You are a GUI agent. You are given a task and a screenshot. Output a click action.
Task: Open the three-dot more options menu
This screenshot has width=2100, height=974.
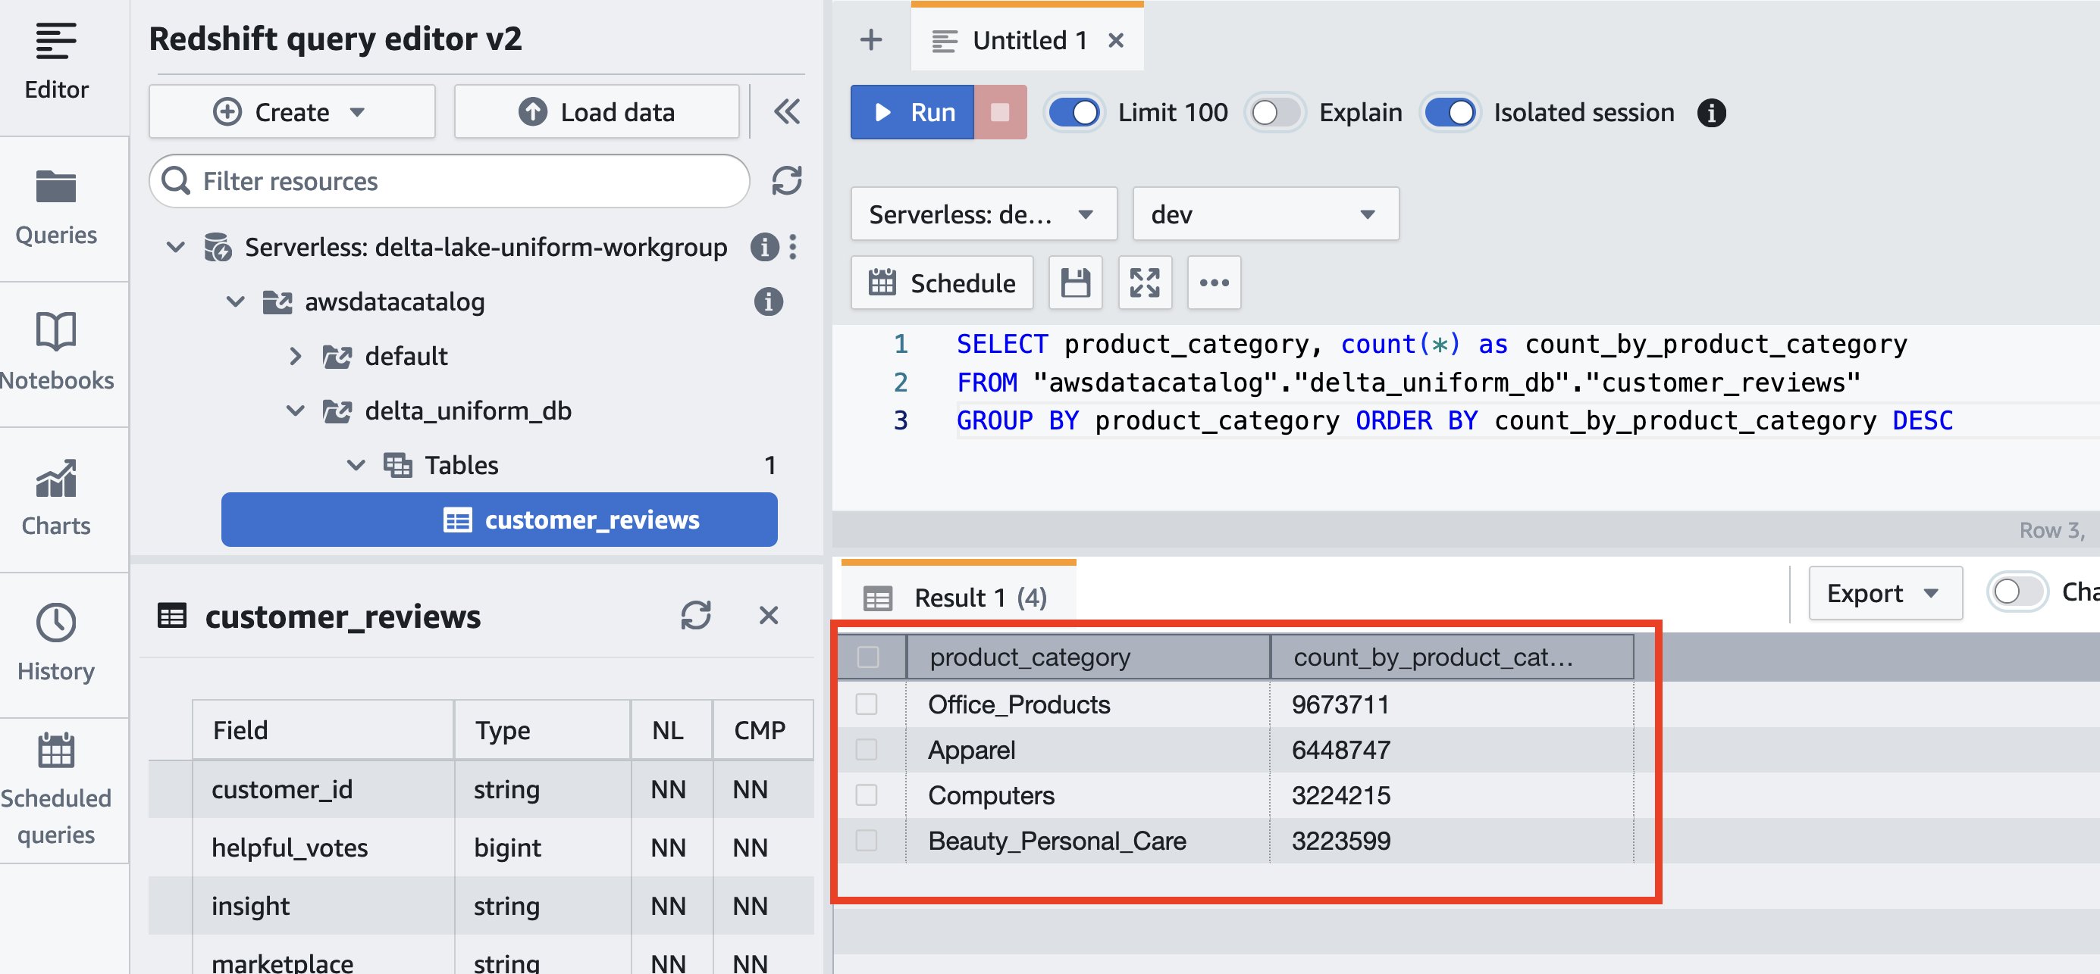1213,283
